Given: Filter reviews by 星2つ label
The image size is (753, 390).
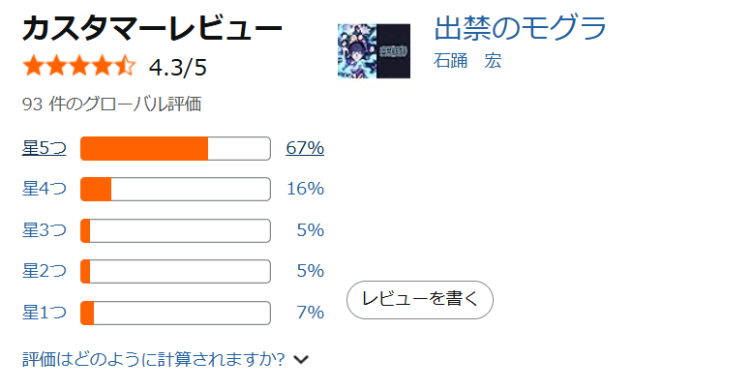Looking at the screenshot, I should [45, 271].
